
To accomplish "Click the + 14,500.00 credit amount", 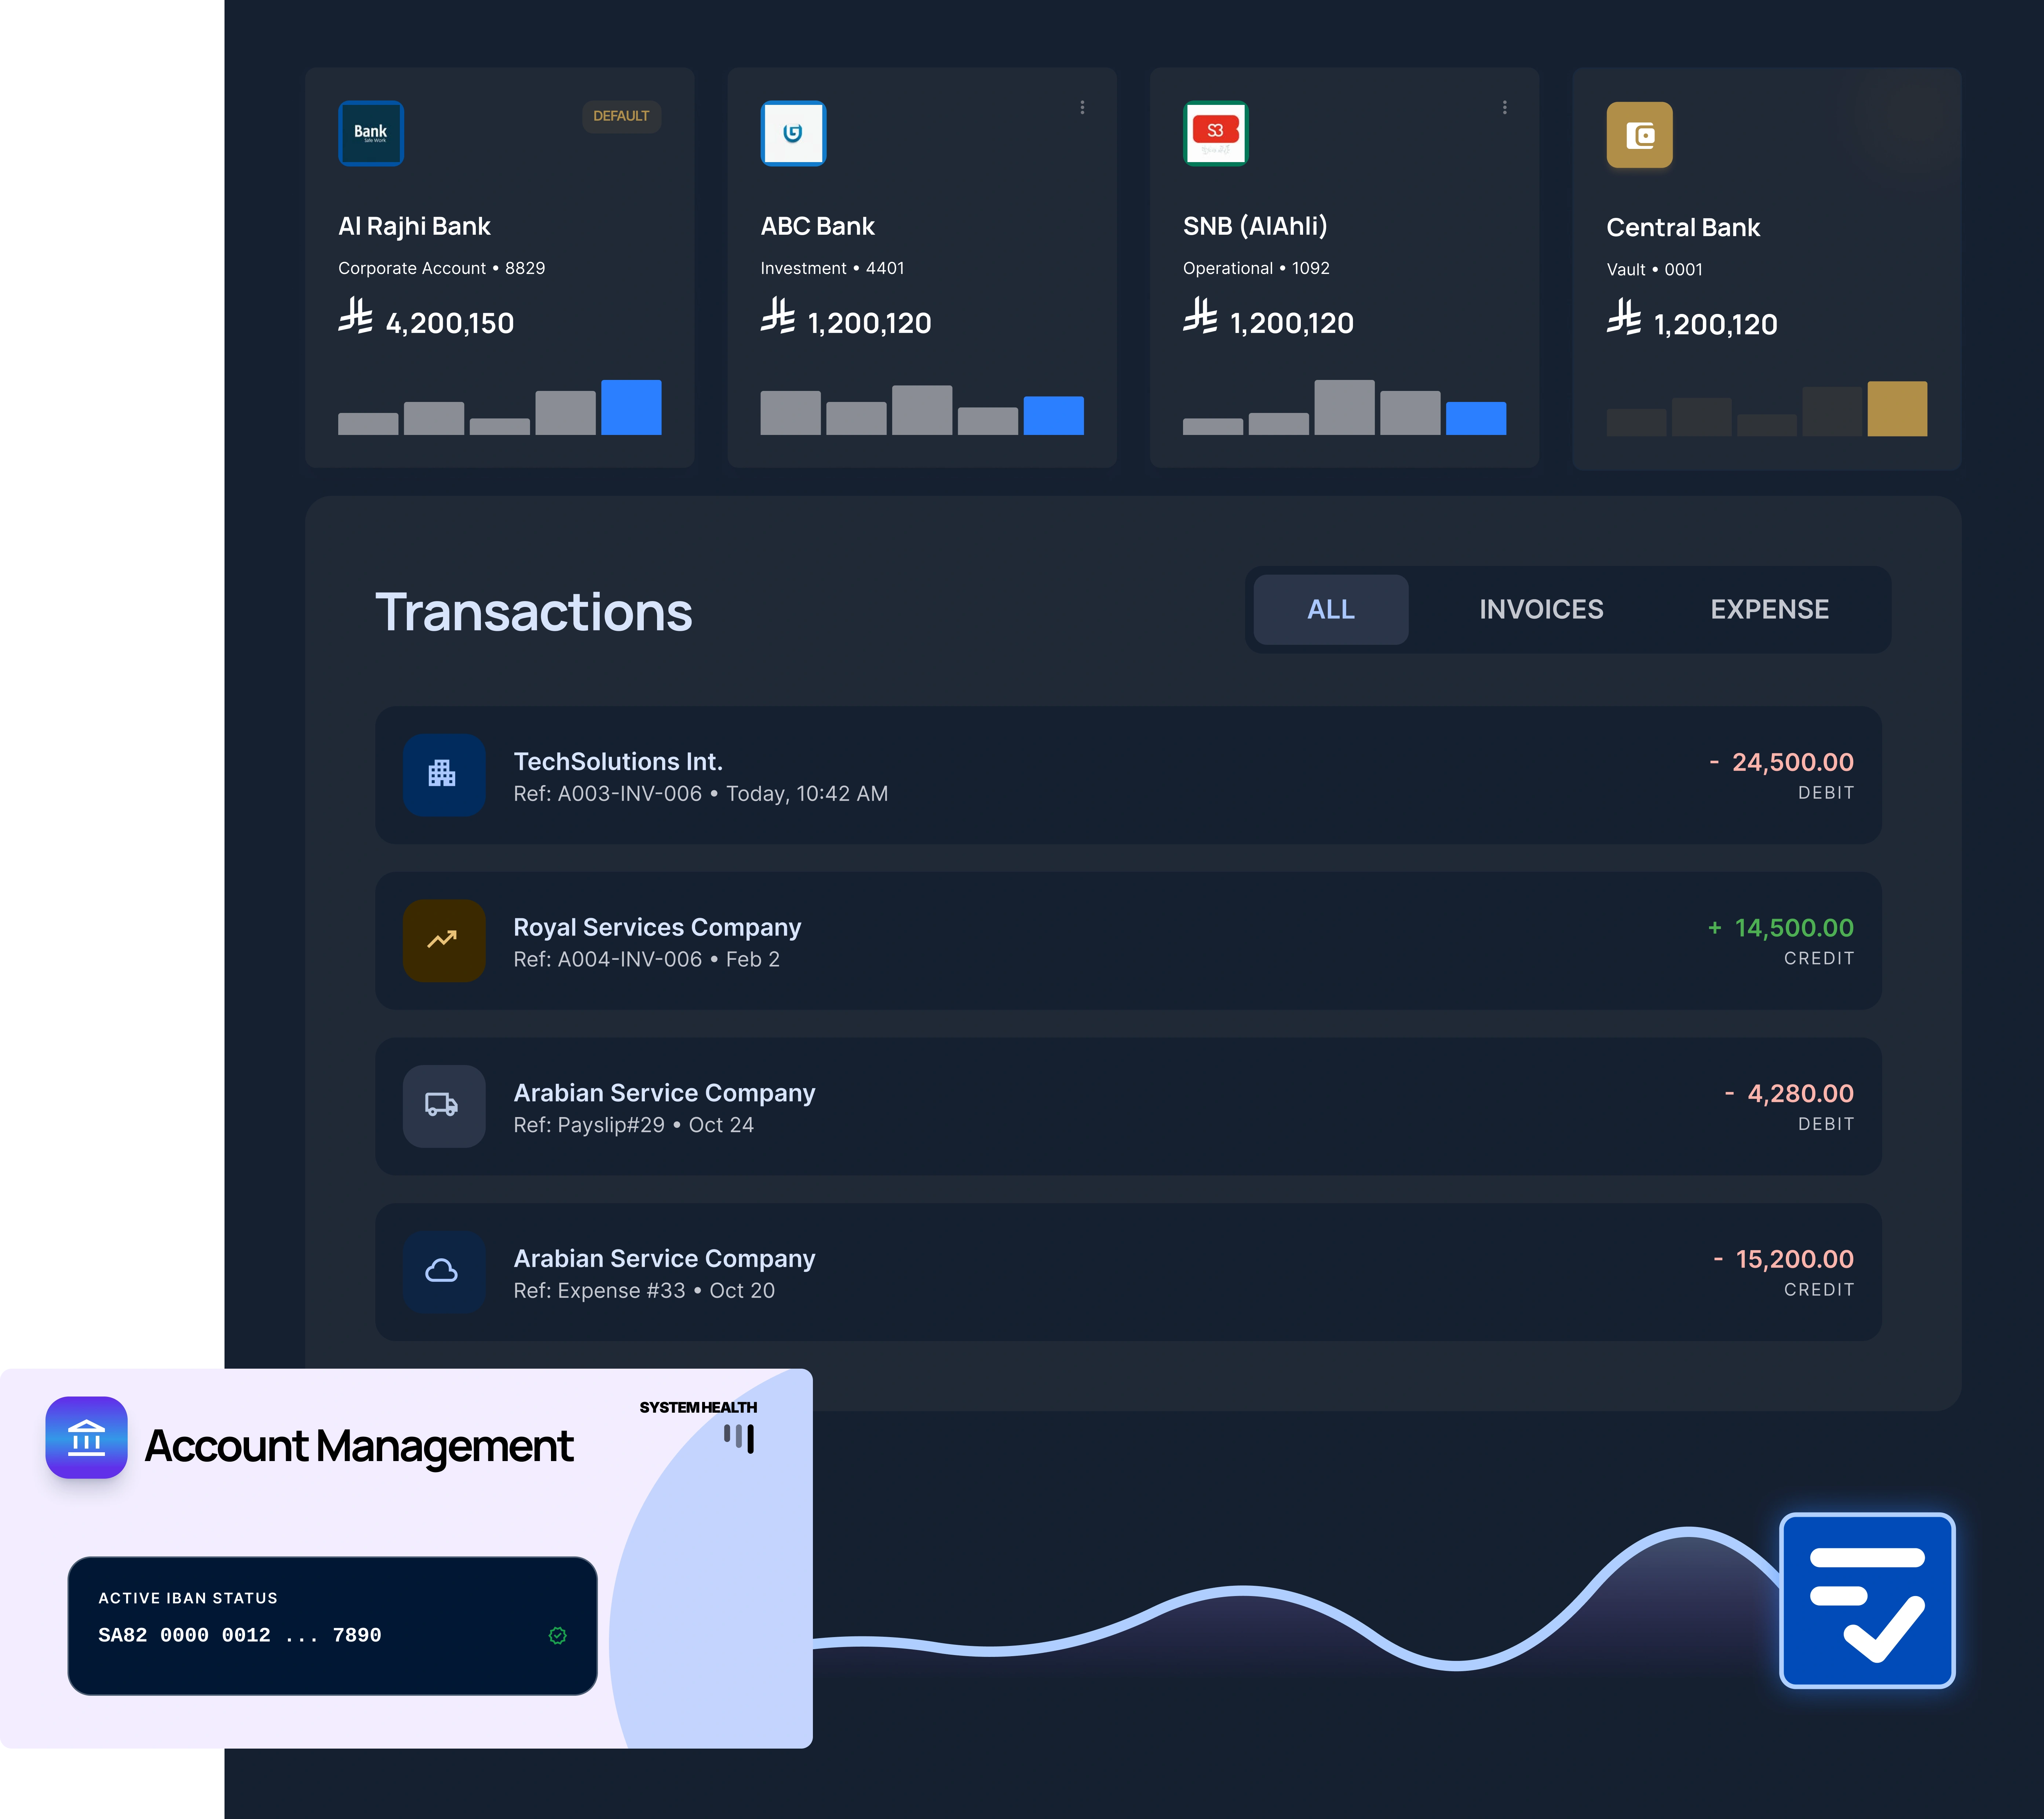I will coord(1781,928).
